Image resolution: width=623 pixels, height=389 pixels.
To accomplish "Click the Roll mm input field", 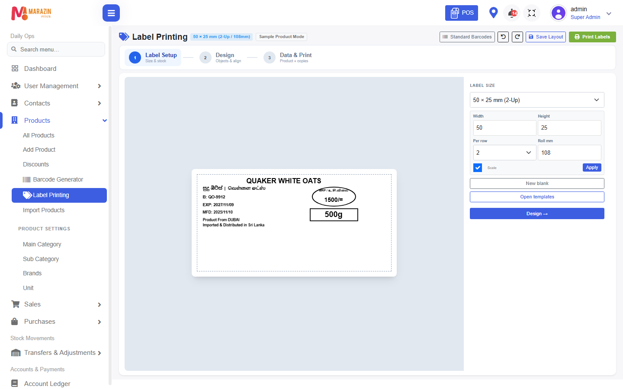I will point(569,153).
